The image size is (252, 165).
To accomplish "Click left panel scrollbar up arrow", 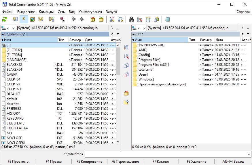I will (x=118, y=45).
